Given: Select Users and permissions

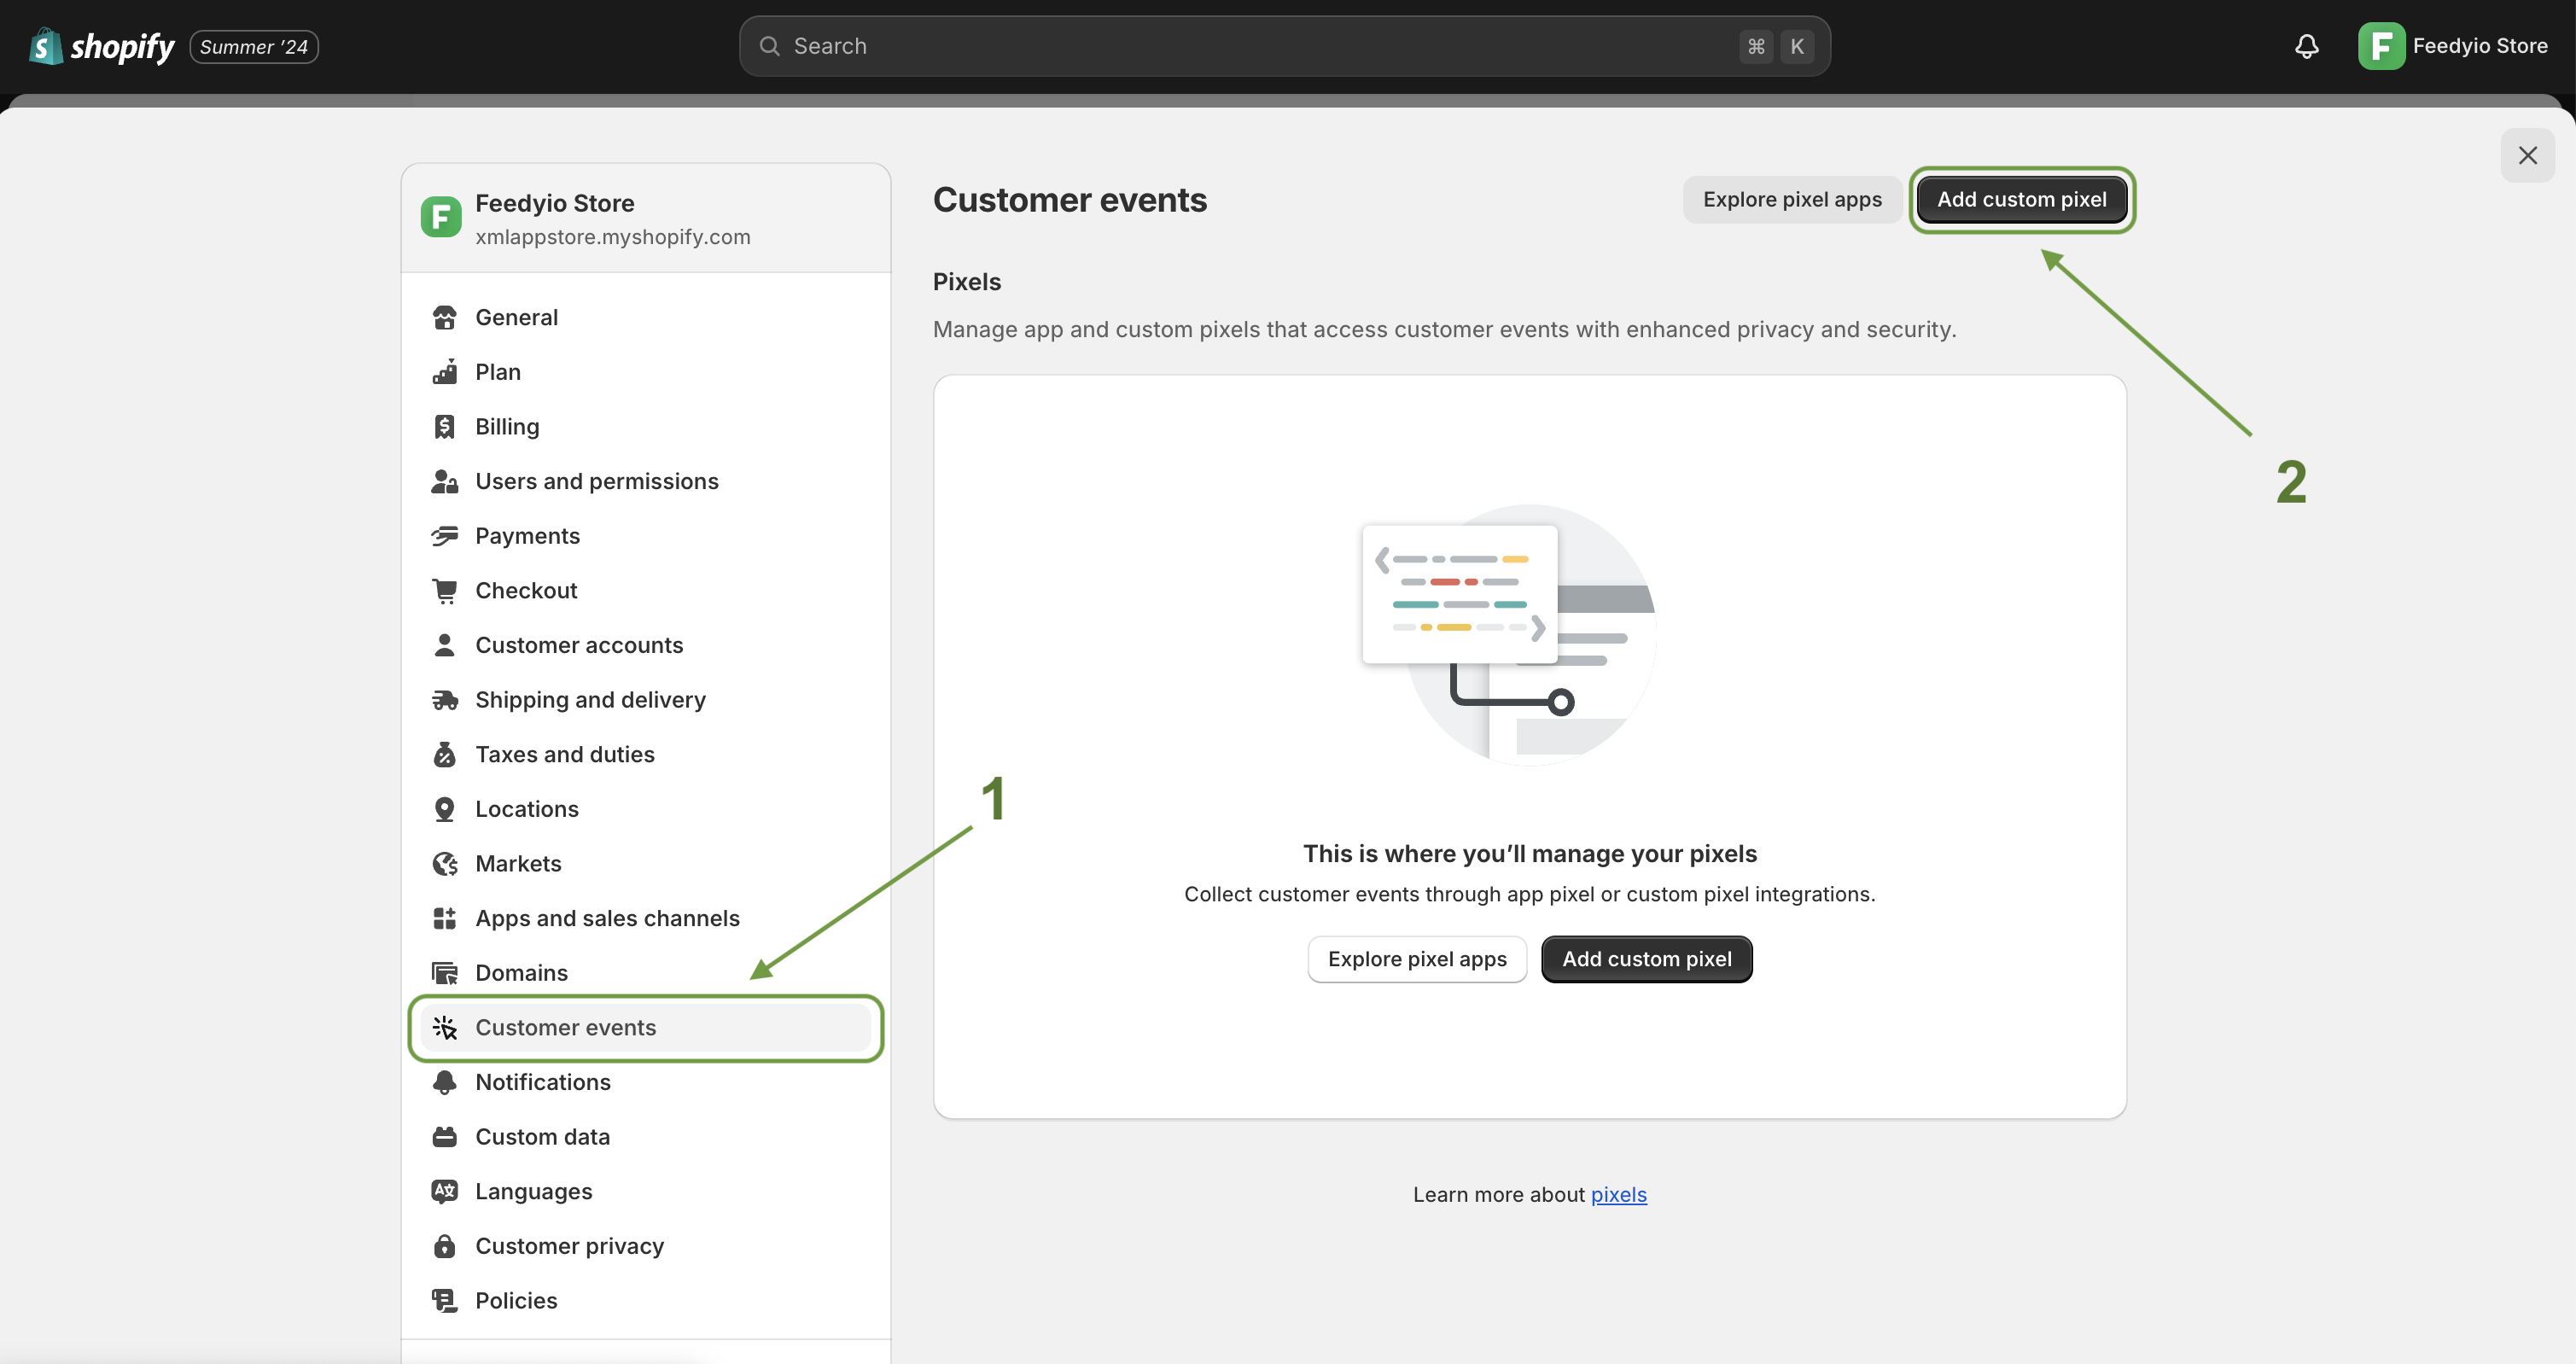Looking at the screenshot, I should point(646,481).
